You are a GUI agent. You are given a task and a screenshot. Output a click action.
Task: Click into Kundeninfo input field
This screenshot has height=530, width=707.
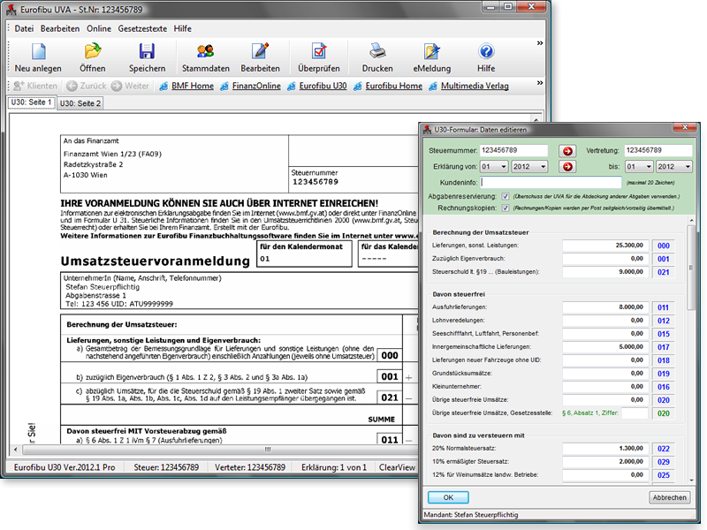click(x=551, y=183)
